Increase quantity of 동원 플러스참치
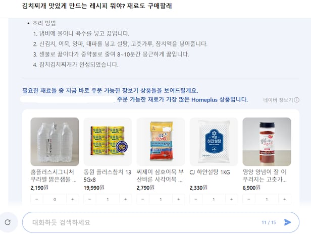The width and height of the screenshot is (311, 235). [x=126, y=199]
